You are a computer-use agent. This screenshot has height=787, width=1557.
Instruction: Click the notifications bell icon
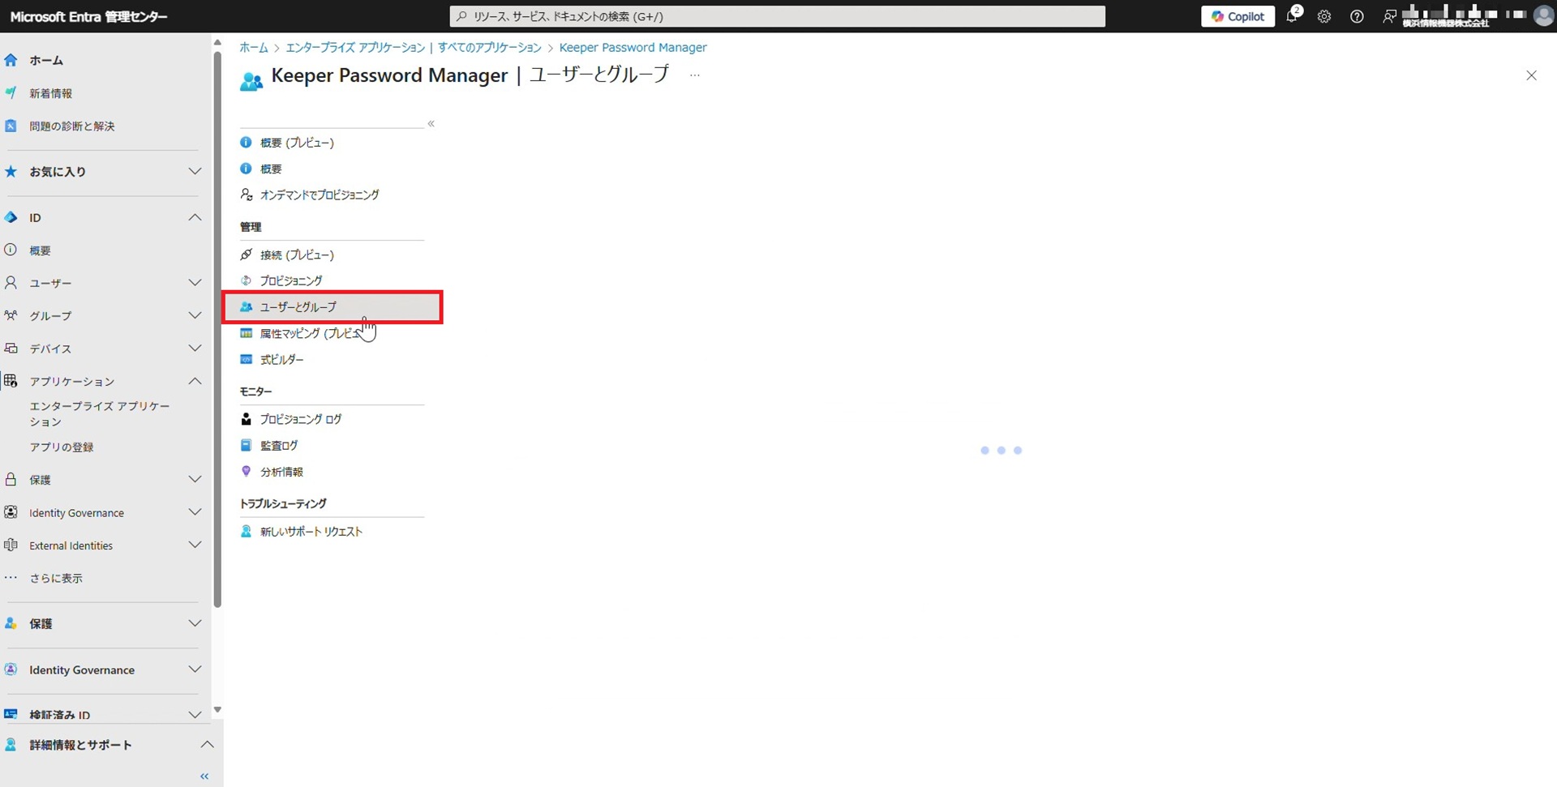point(1291,16)
